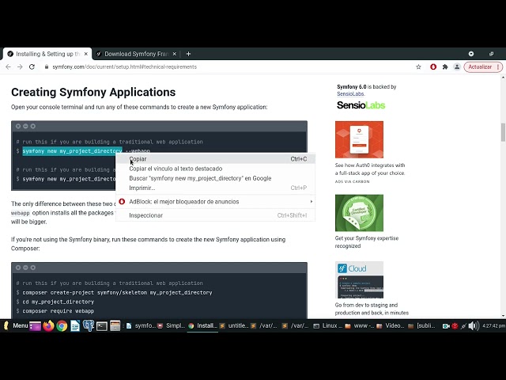Click the taskbar clock 4:27:42 pm
This screenshot has width=506, height=380.
[x=493, y=326]
